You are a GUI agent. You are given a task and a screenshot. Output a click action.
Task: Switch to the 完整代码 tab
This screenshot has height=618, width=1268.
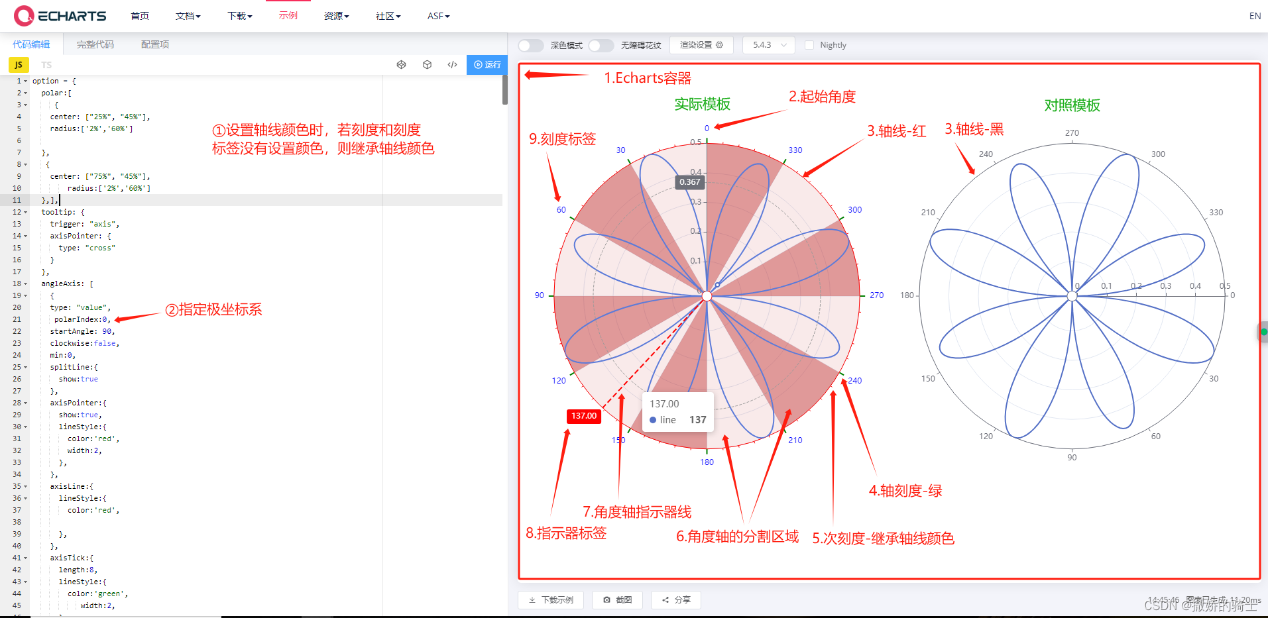(95, 44)
